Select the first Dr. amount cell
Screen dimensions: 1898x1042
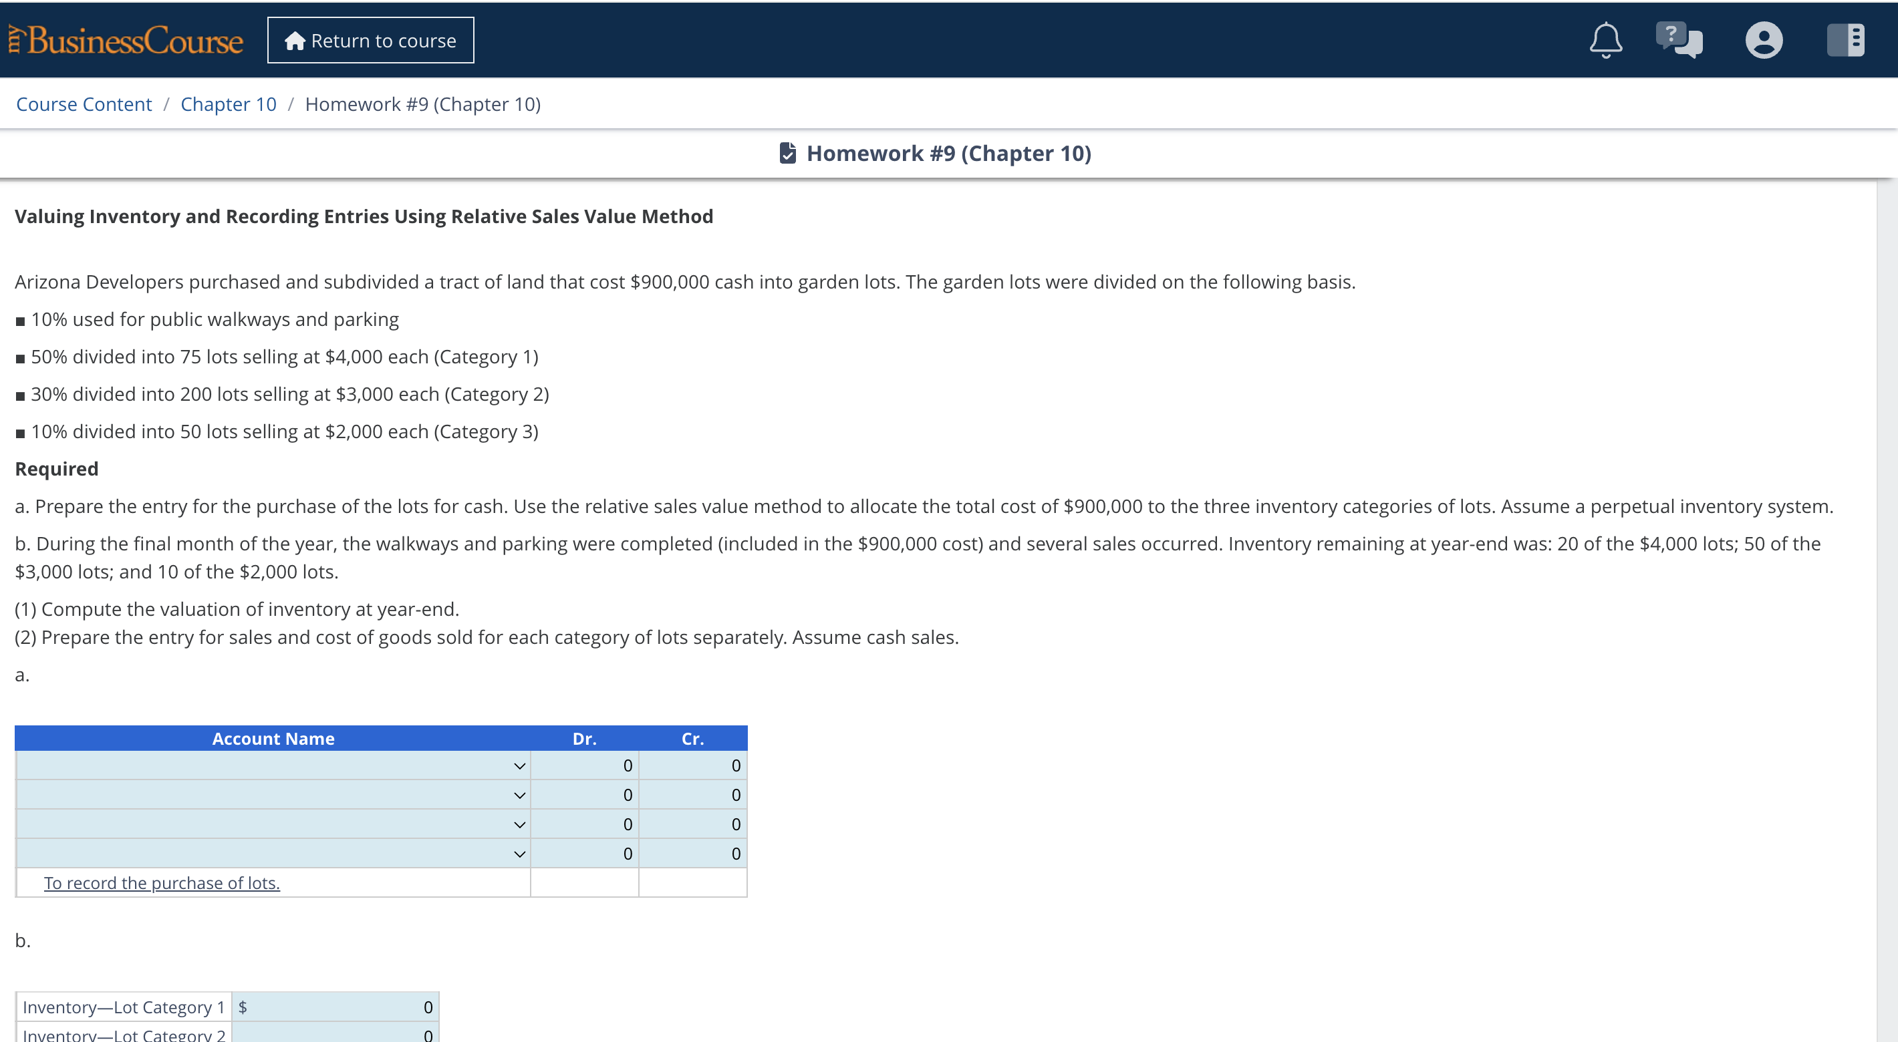(584, 765)
